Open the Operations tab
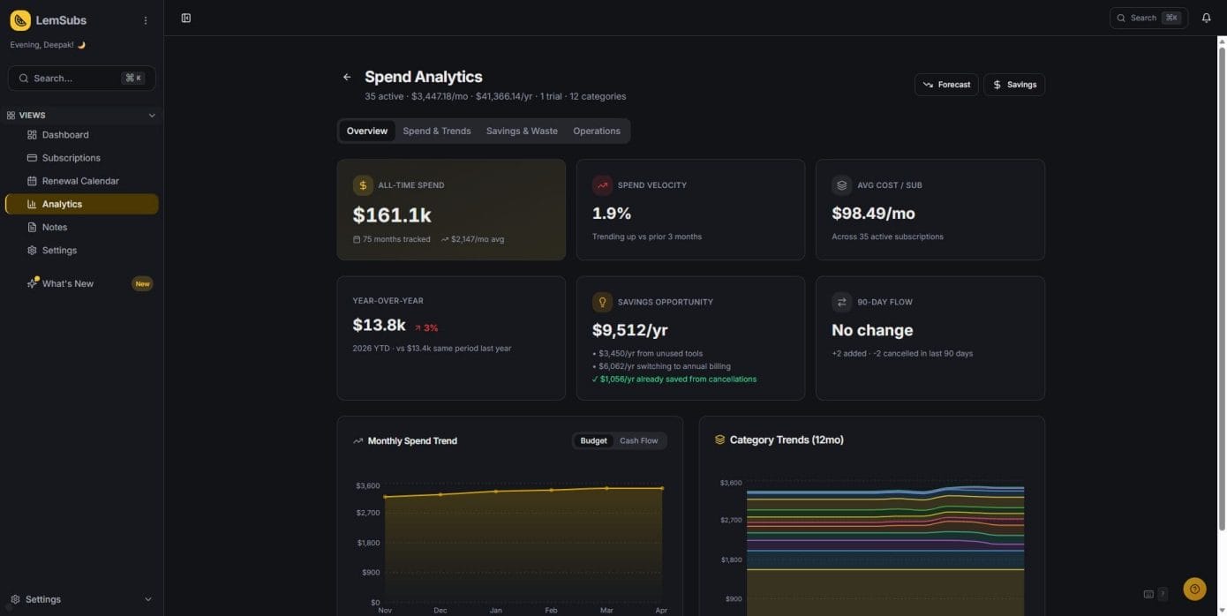1227x616 pixels. [597, 131]
